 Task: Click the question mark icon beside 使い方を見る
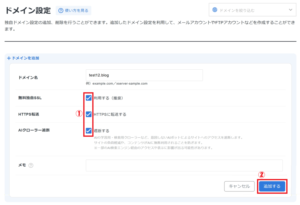(x=61, y=10)
